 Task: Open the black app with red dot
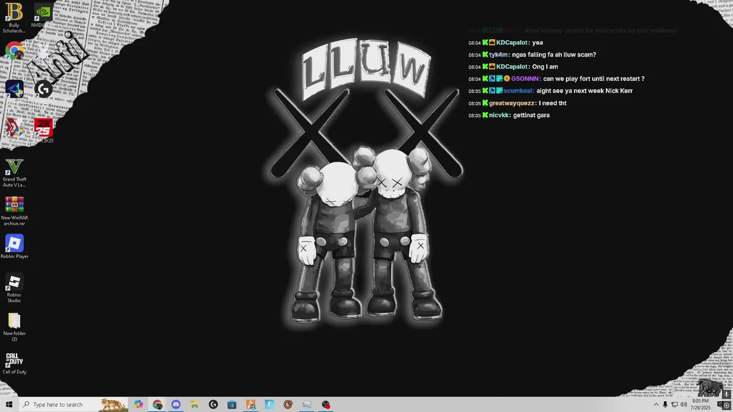(x=325, y=405)
